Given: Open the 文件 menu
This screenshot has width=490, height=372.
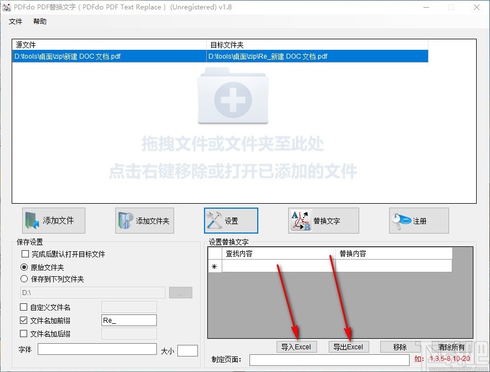Looking at the screenshot, I should click(x=16, y=21).
